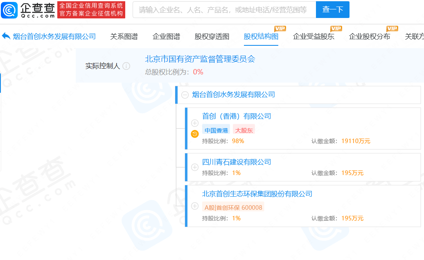Click the 查一下 search button
The height and width of the screenshot is (260, 424).
click(333, 10)
